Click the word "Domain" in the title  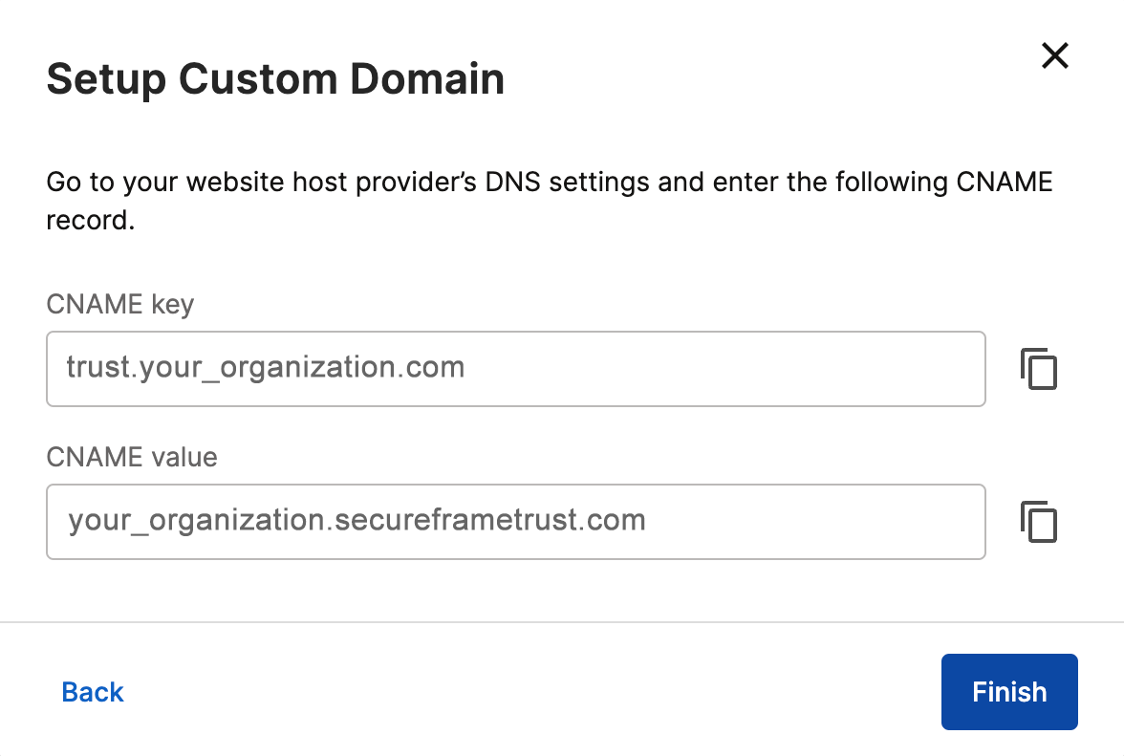[427, 78]
